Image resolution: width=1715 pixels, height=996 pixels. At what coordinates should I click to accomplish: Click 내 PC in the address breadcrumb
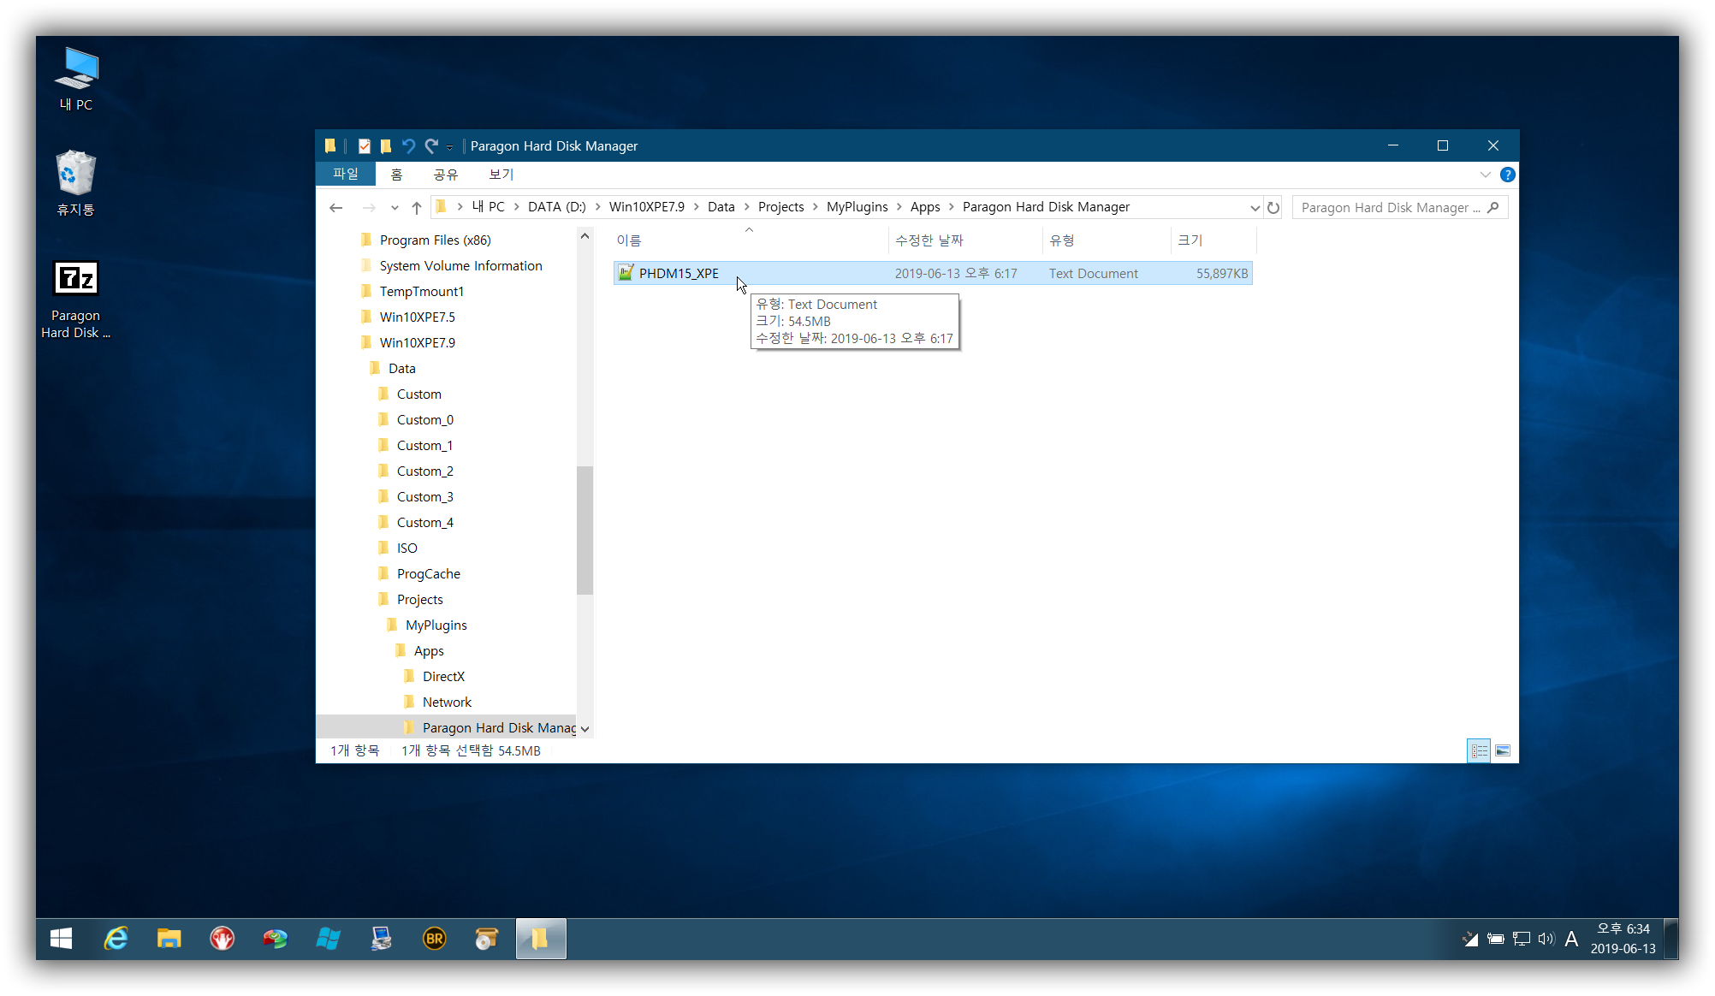pyautogui.click(x=489, y=207)
